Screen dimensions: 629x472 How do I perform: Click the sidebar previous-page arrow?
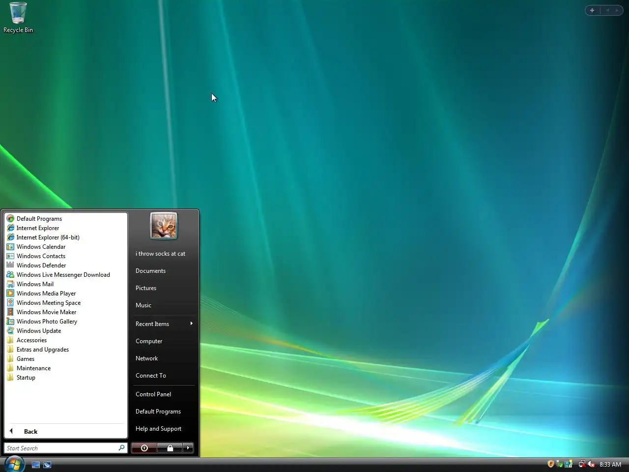(x=607, y=10)
